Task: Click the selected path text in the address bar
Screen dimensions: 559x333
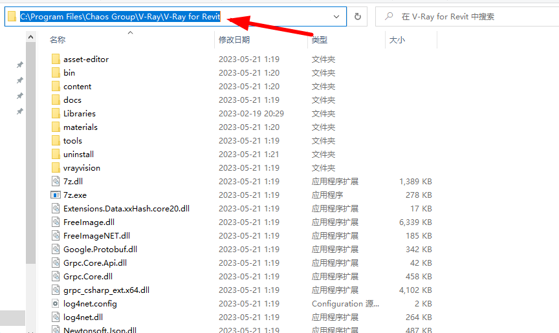Action: coord(120,16)
